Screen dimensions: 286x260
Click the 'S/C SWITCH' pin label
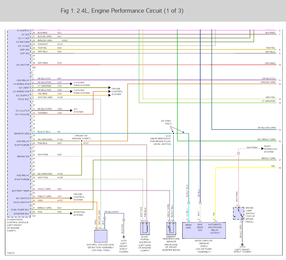[x=23, y=198]
